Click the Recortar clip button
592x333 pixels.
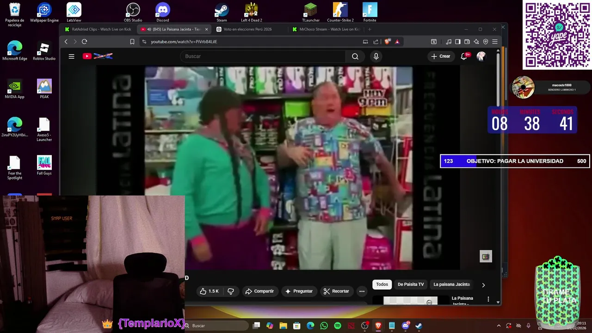point(336,291)
